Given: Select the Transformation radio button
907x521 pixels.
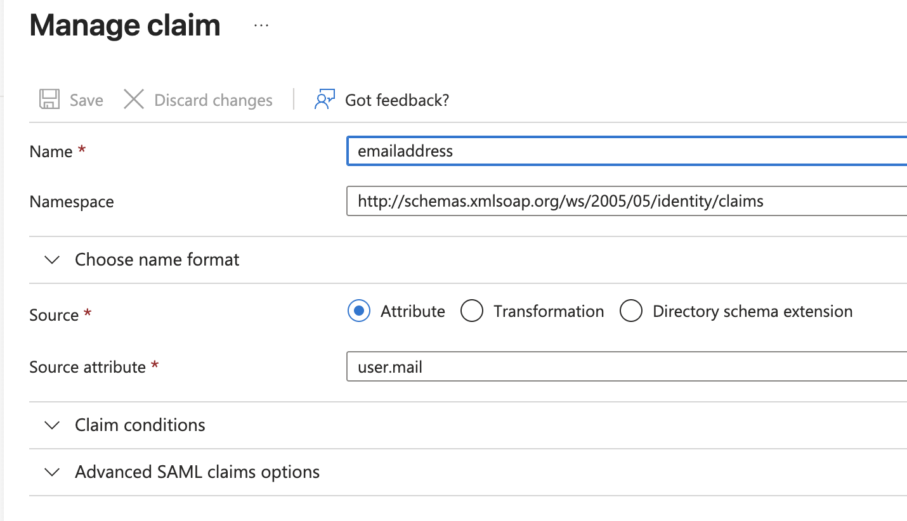Looking at the screenshot, I should point(472,311).
